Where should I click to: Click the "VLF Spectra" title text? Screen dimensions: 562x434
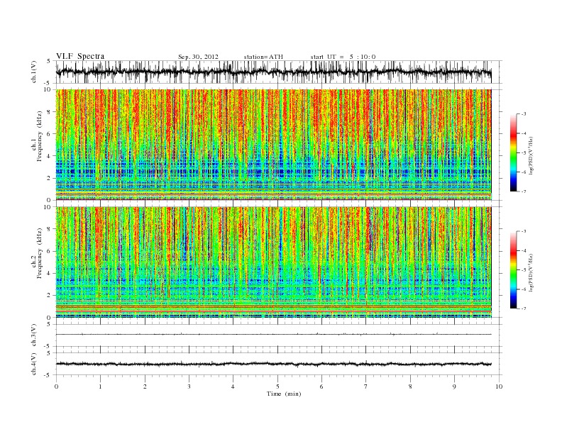(80, 56)
